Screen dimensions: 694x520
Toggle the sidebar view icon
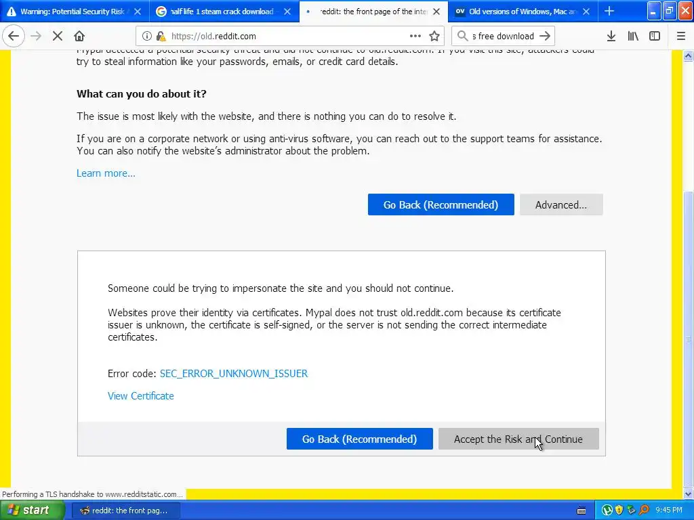(x=655, y=37)
